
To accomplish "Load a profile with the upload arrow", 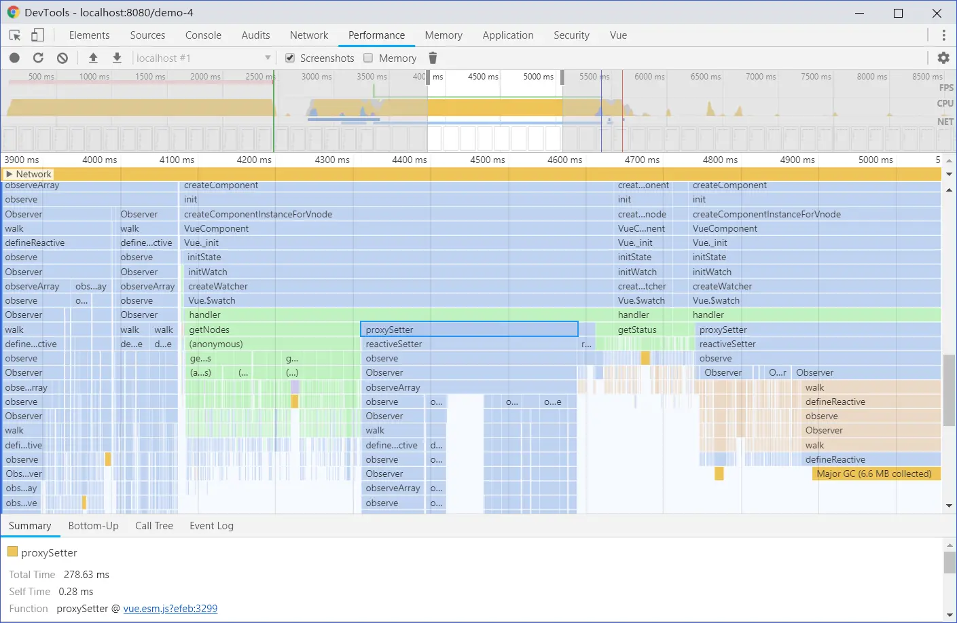I will point(93,58).
